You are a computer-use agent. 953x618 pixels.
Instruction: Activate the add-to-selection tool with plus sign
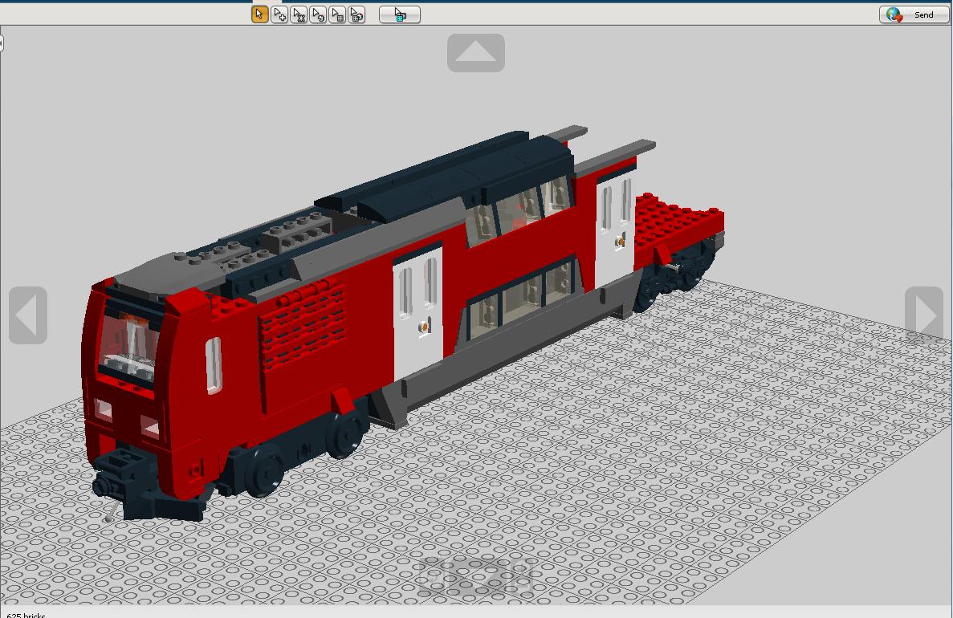pyautogui.click(x=279, y=14)
